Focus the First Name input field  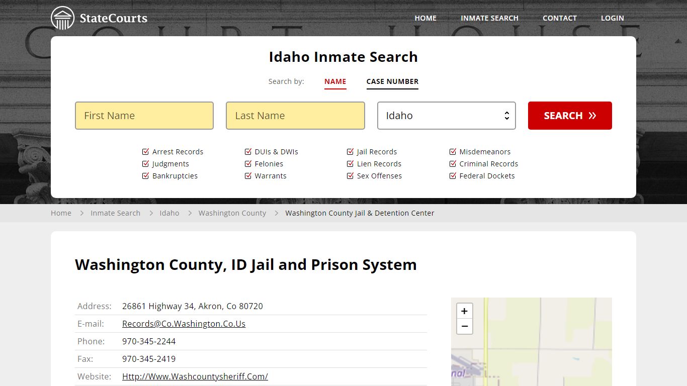144,116
